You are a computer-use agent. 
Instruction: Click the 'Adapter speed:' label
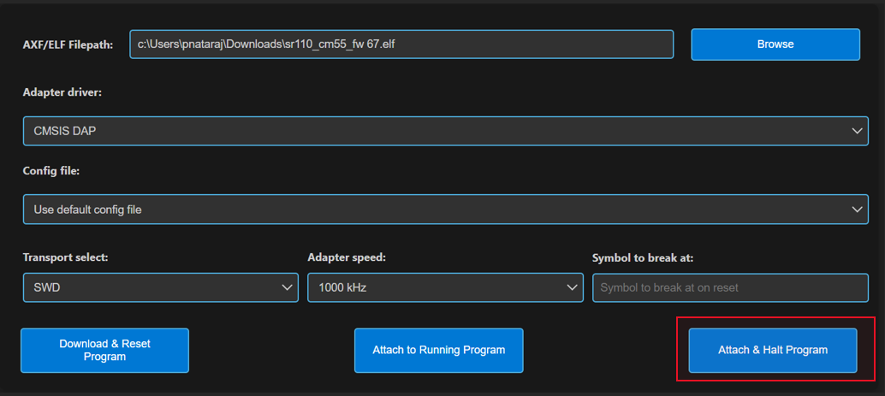(x=345, y=257)
